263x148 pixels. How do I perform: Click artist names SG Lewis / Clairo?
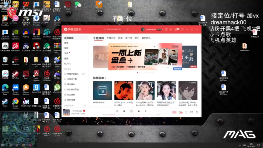coord(78,113)
